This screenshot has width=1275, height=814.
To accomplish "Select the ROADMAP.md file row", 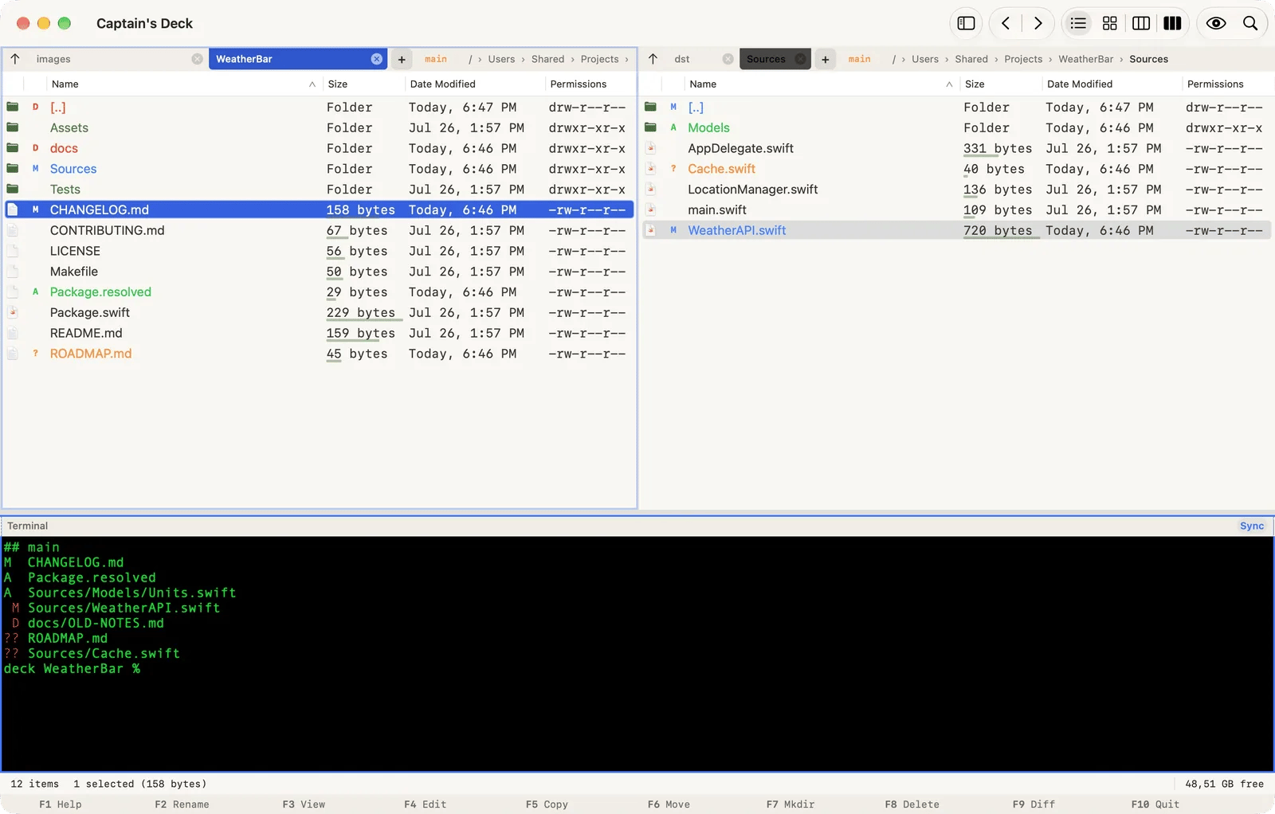I will coord(319,354).
